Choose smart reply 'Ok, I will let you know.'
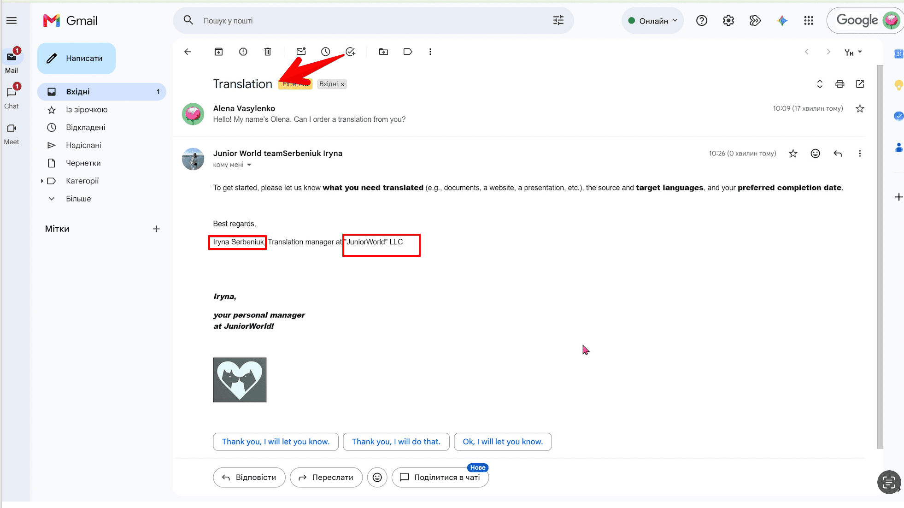The height and width of the screenshot is (508, 904). [x=503, y=442]
